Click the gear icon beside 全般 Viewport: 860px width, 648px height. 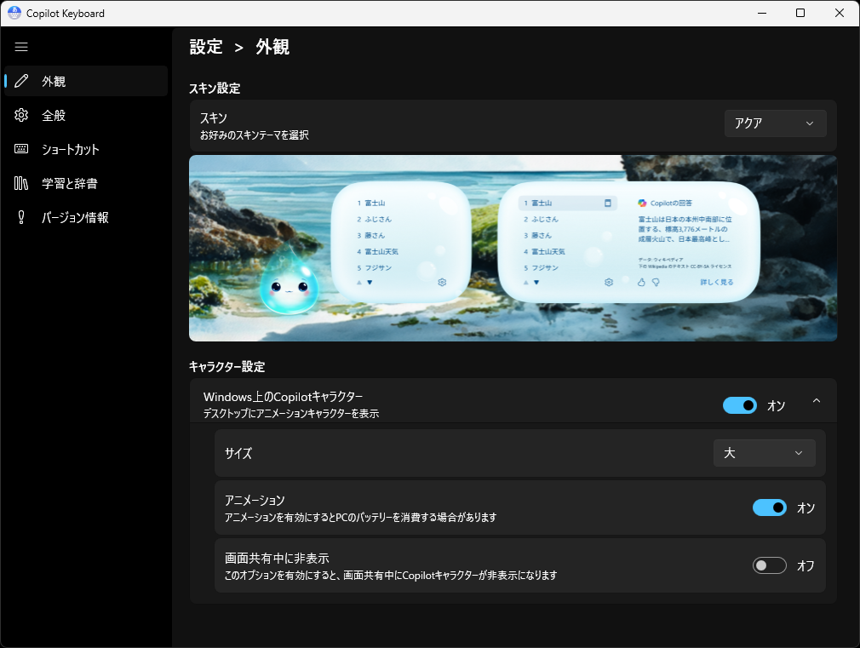[x=21, y=115]
